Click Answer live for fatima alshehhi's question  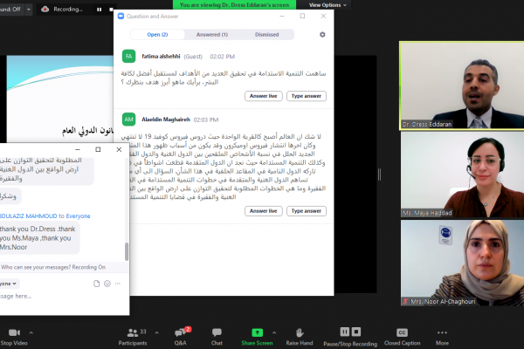click(x=264, y=96)
